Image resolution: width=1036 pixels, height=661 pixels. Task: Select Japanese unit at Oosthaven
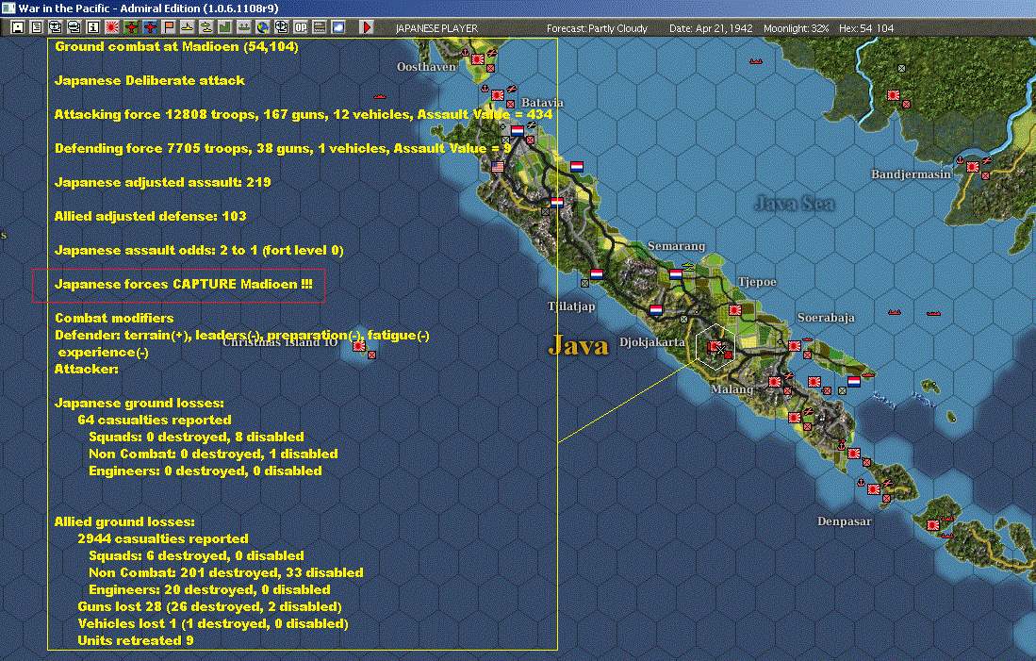coord(478,58)
